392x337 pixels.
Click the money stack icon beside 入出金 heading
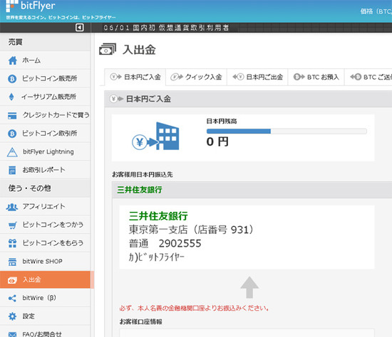[108, 49]
